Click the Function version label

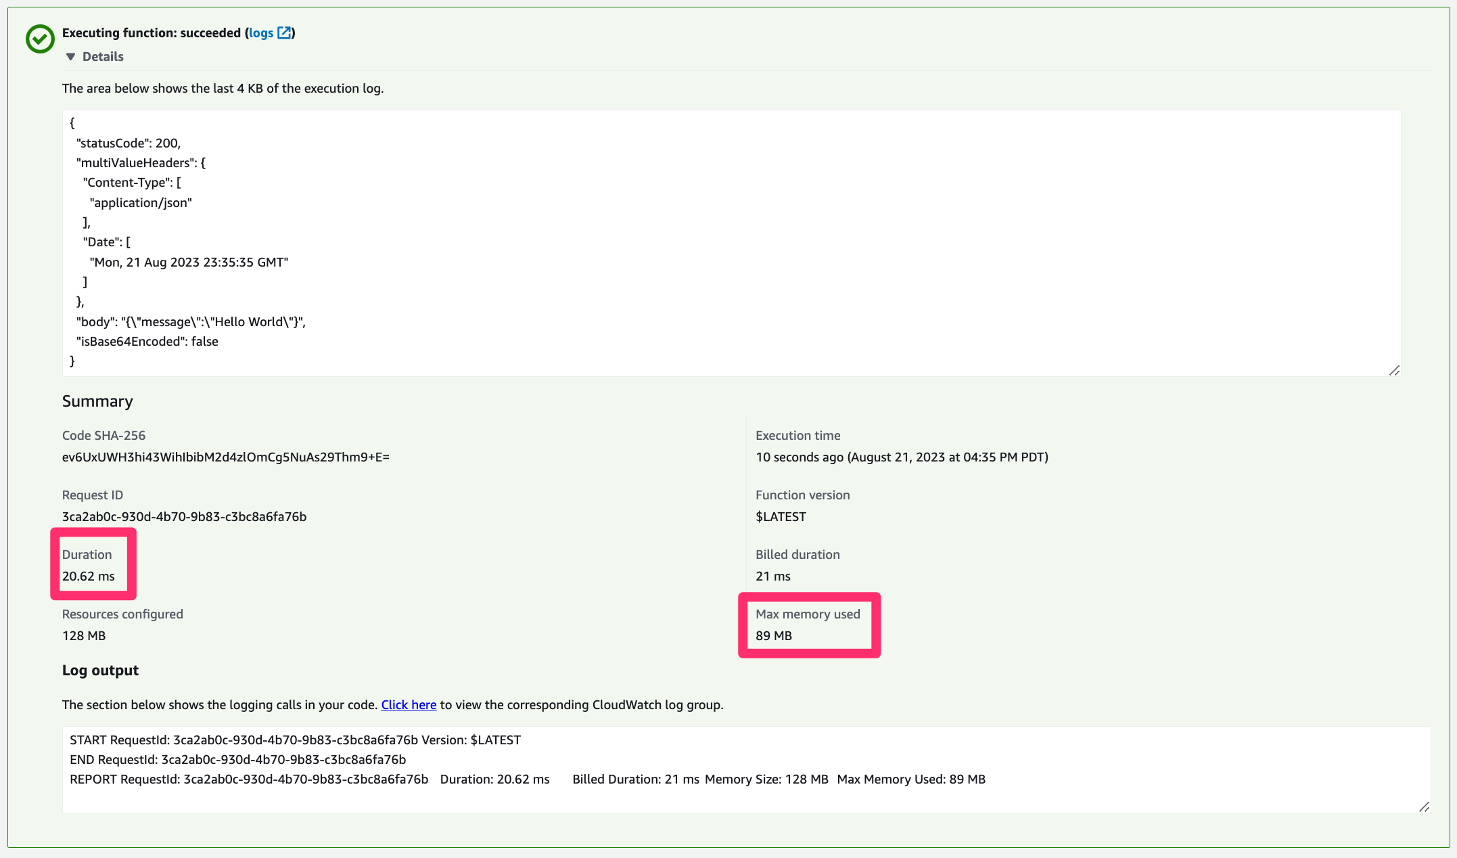pos(803,495)
